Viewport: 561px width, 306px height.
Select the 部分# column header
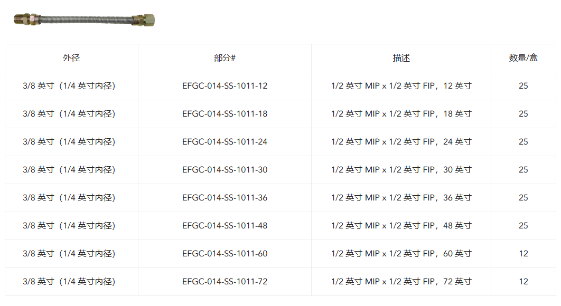[225, 58]
